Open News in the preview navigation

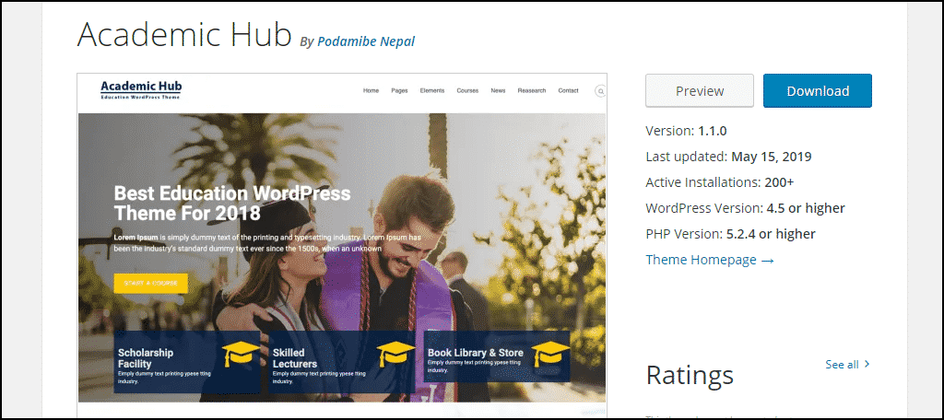(498, 91)
